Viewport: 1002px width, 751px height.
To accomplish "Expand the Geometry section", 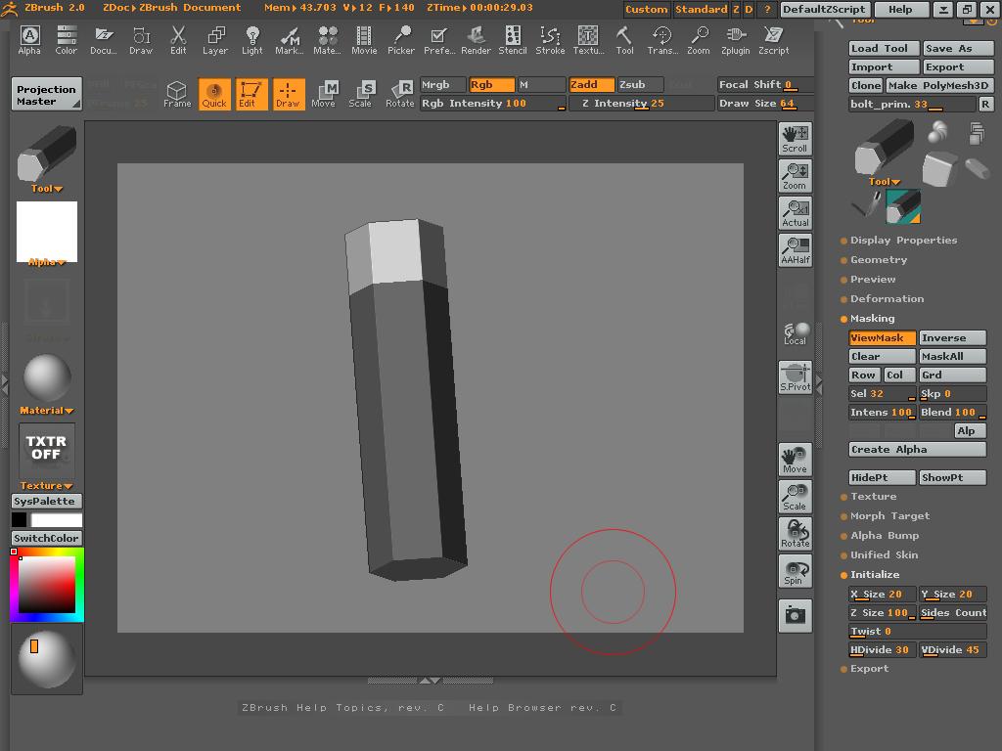I will 878,260.
